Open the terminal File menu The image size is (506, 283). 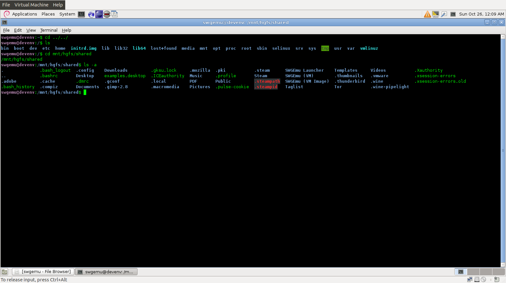(6, 30)
